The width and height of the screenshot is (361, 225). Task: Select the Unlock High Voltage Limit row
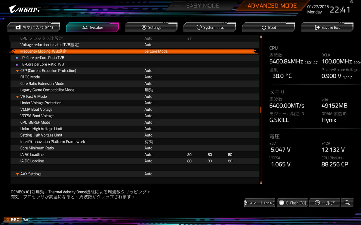pyautogui.click(x=135, y=129)
